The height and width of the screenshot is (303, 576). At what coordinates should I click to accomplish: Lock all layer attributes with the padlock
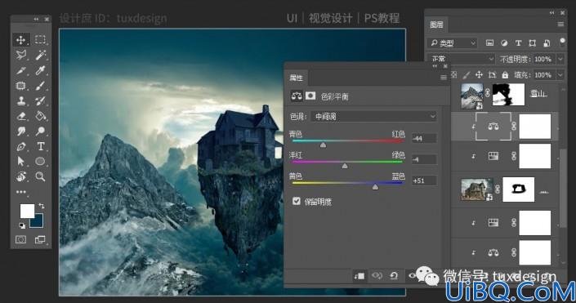pyautogui.click(x=506, y=75)
